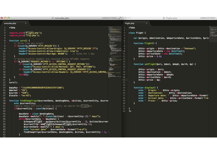Click the '// cache for 1 day' comment
217x154 pixels.
(x=83, y=54)
